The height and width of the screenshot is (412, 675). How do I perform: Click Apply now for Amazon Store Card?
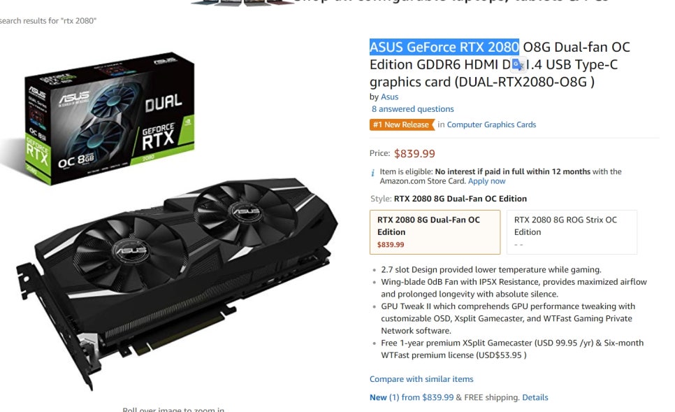(x=486, y=181)
